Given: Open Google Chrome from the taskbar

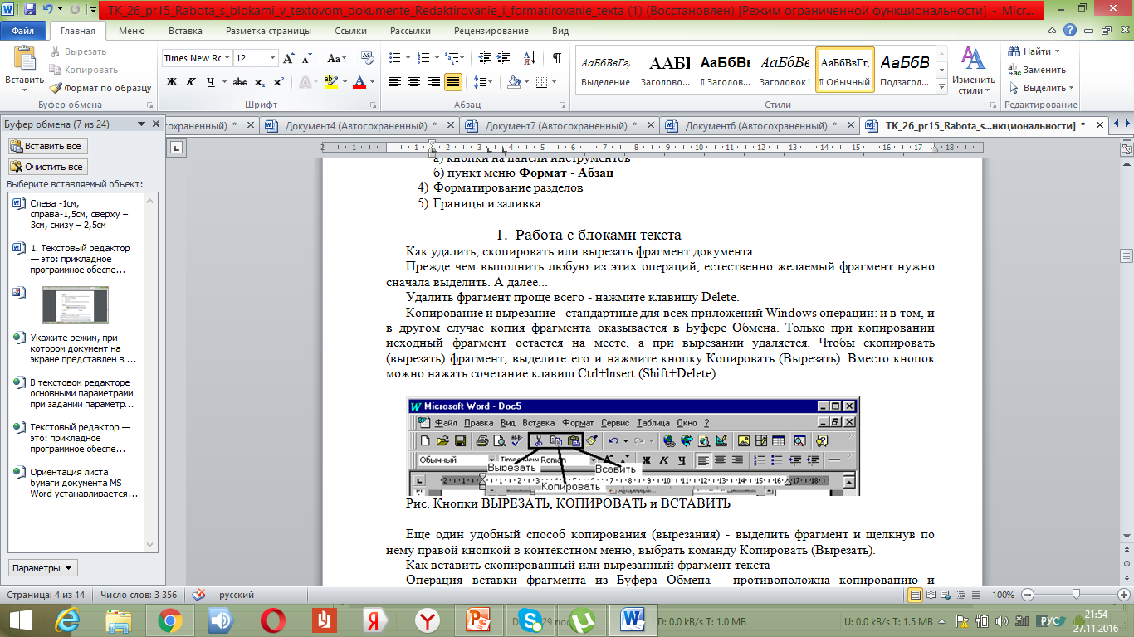Looking at the screenshot, I should tap(170, 620).
